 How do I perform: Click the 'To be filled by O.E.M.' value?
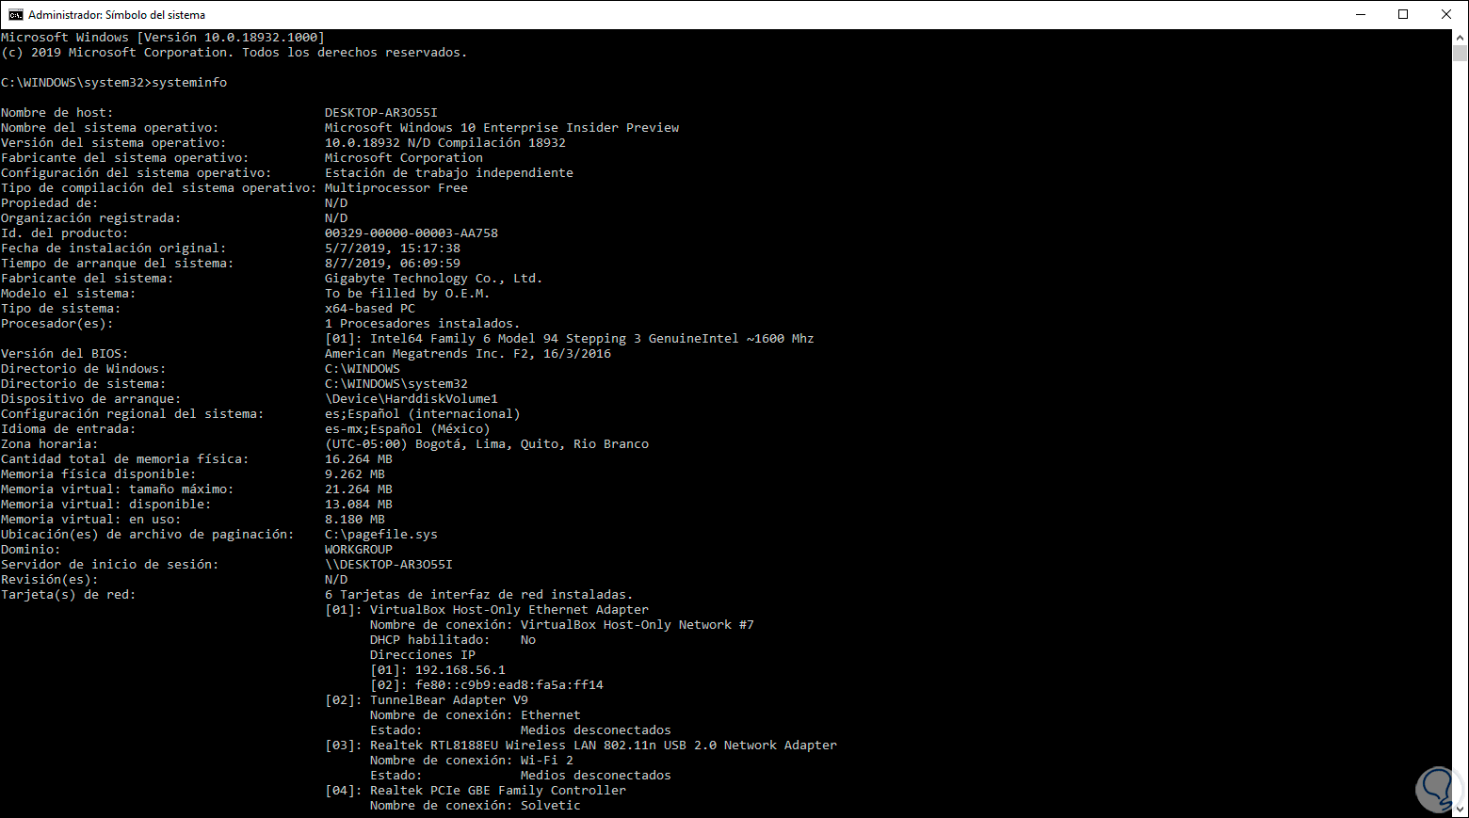[x=408, y=294]
